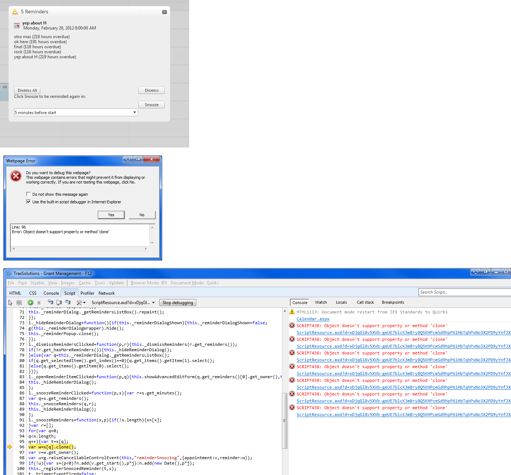
Task: Show the Breakpoints pane tab
Action: coord(393,303)
